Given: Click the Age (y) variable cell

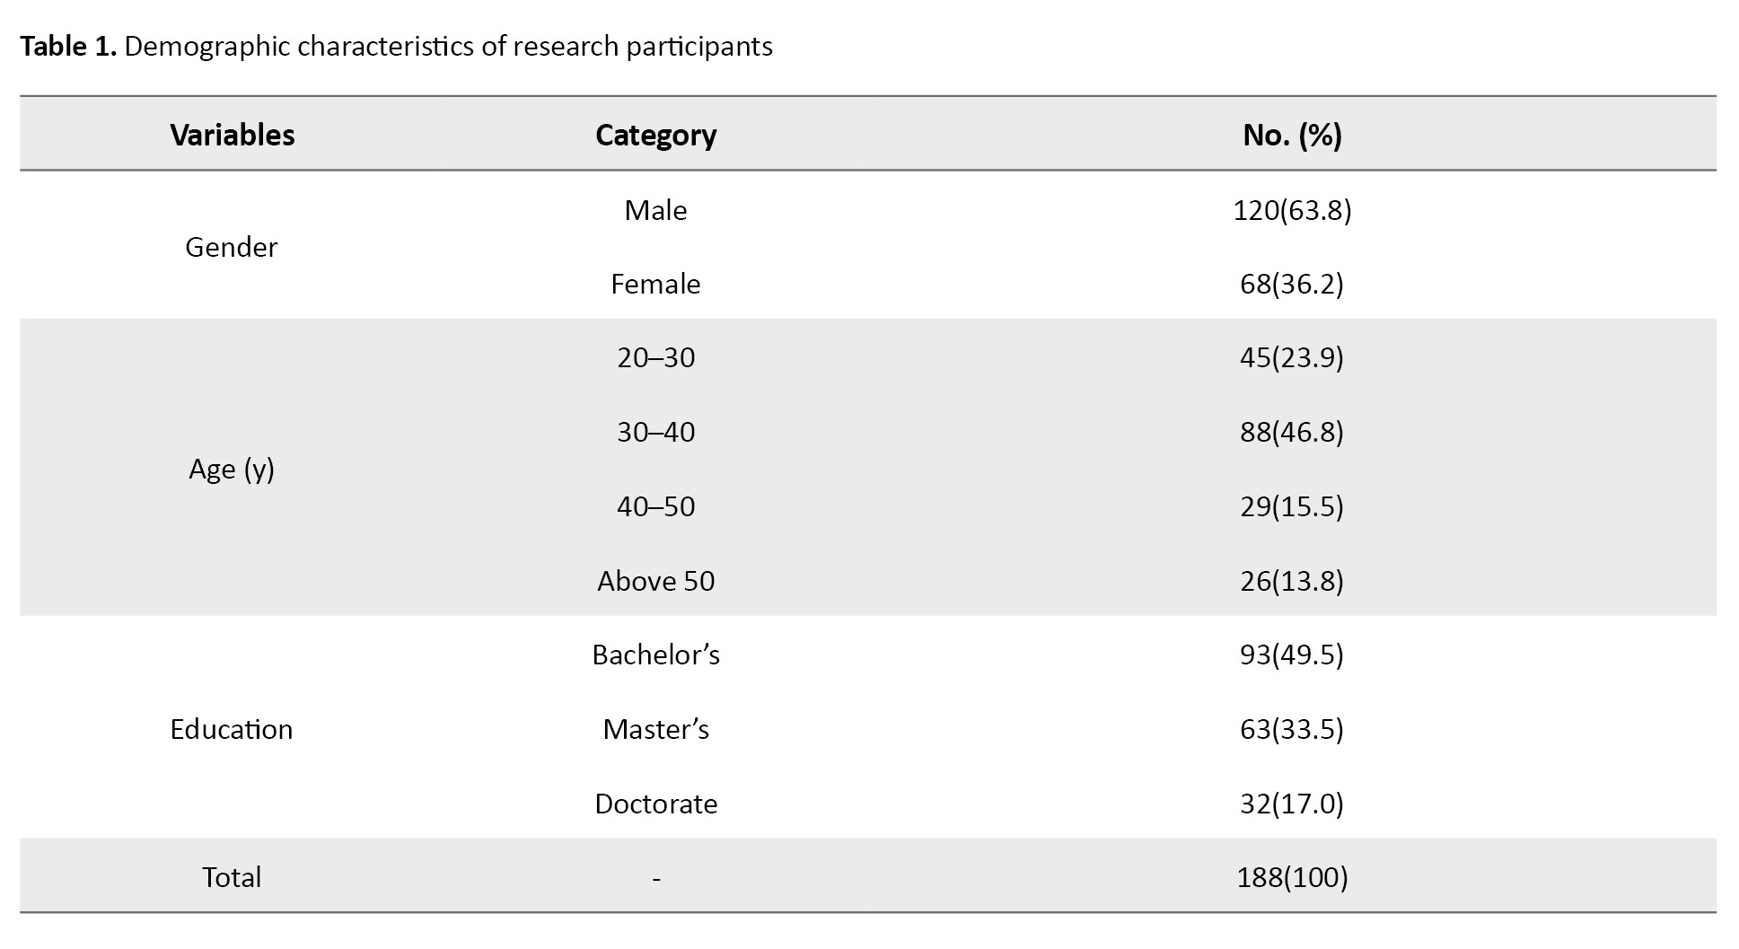Looking at the screenshot, I should click(232, 469).
